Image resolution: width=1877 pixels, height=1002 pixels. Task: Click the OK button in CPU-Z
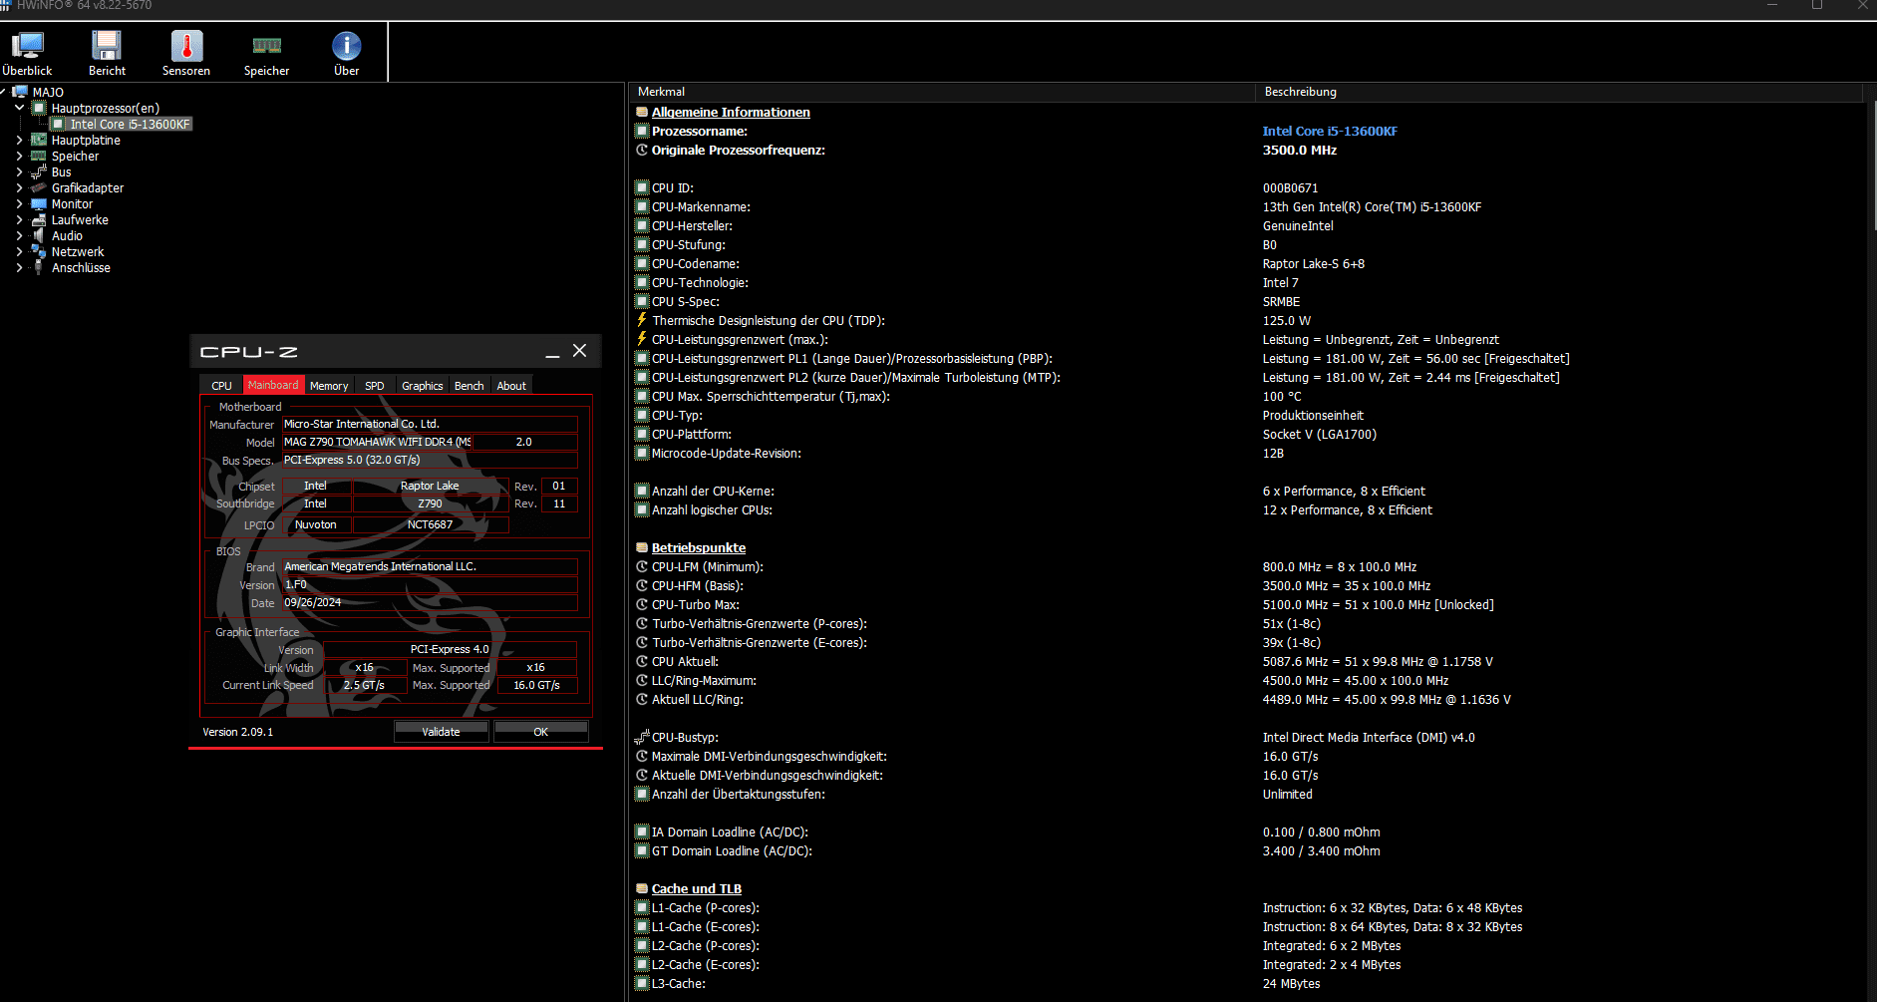pyautogui.click(x=541, y=731)
